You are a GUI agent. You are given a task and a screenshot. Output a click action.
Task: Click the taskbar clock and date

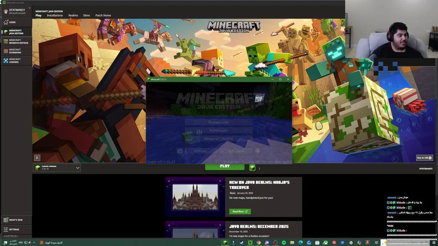click(13, 243)
